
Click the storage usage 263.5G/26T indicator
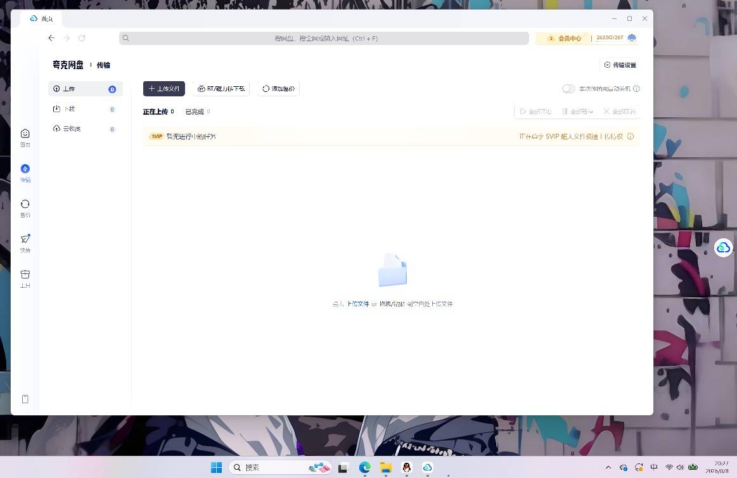tap(610, 37)
